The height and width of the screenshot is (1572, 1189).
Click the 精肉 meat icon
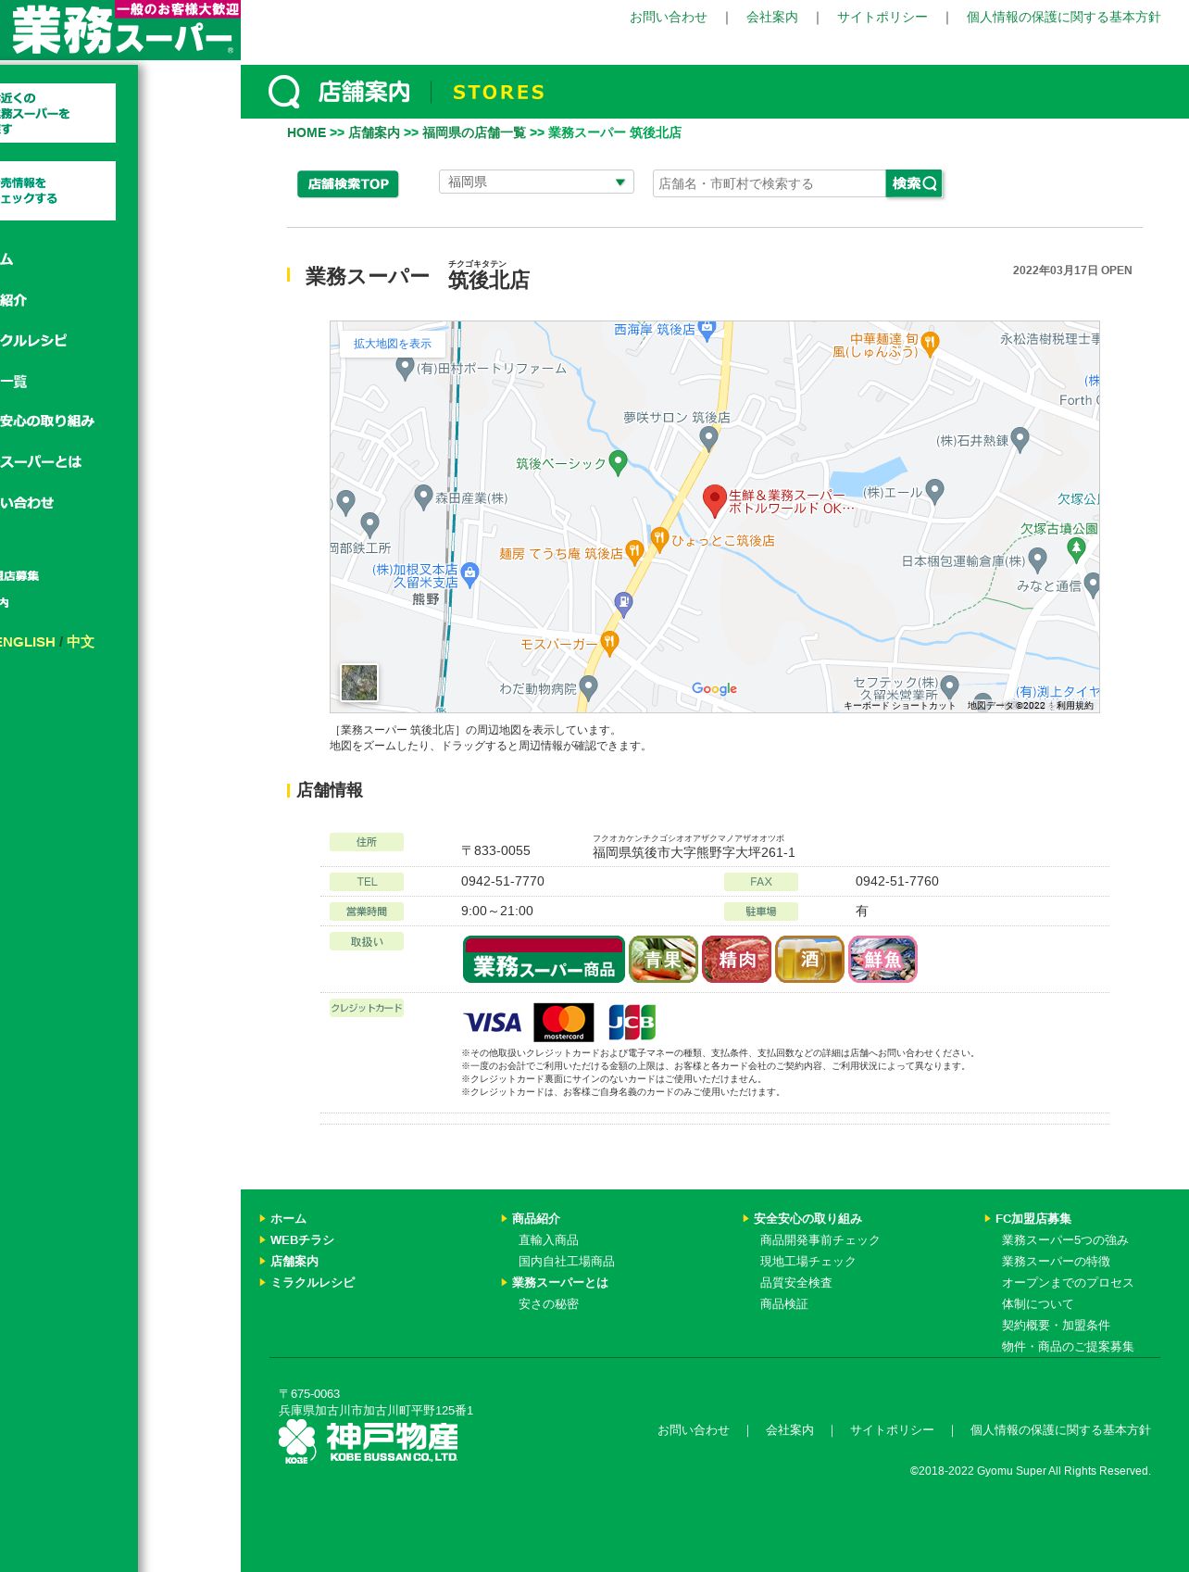[x=736, y=959]
